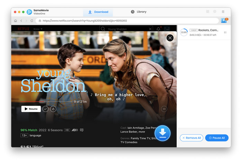Screen dimensions: 242x162
Task: Open the Netflix notifications bell
Action: point(158,29)
